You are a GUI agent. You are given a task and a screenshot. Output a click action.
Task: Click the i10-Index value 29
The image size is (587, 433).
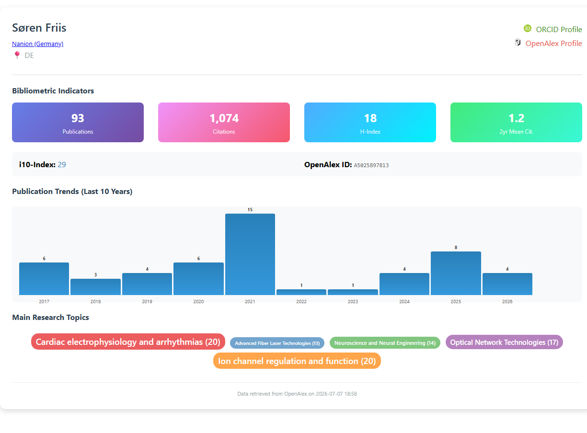pyautogui.click(x=62, y=165)
